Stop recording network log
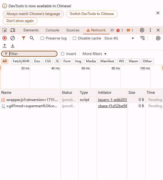 [x=5, y=38]
